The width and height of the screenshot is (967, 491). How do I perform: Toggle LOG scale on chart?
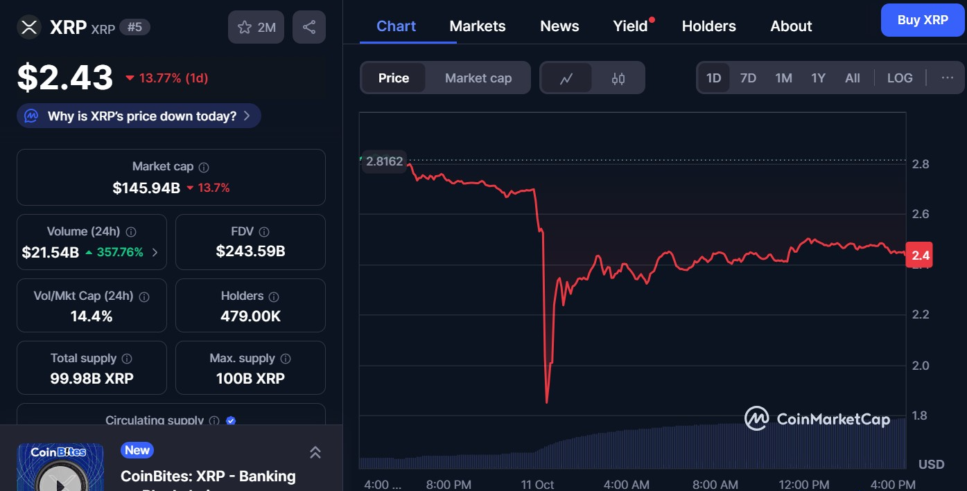tap(900, 78)
